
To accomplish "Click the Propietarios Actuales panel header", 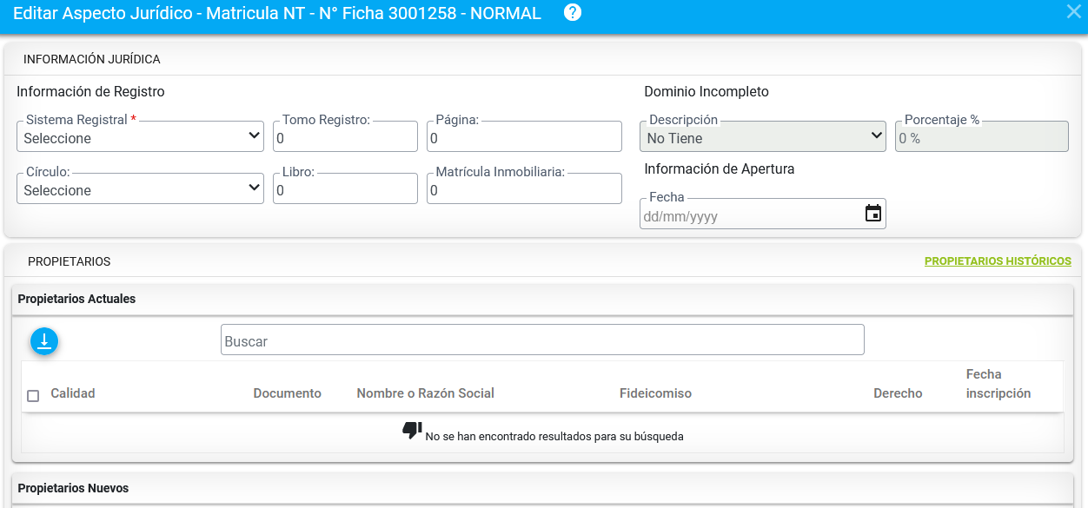I will 543,299.
